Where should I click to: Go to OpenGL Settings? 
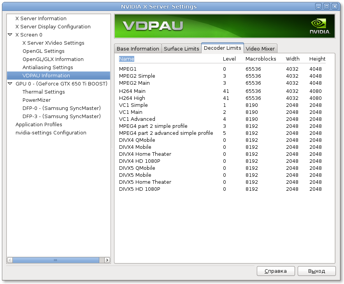(x=44, y=51)
